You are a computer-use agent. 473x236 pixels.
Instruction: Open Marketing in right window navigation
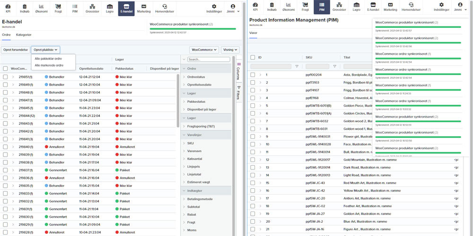coord(390,8)
